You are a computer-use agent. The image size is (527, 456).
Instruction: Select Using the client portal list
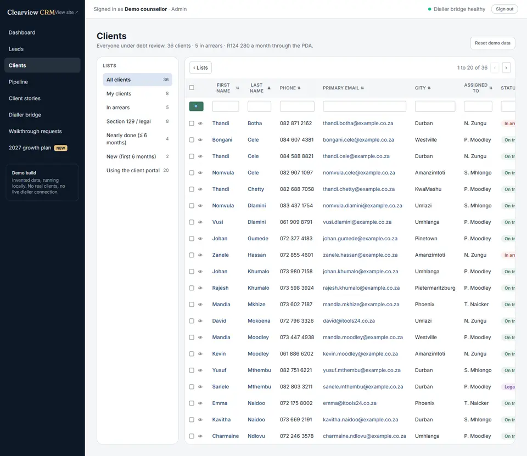pos(137,170)
